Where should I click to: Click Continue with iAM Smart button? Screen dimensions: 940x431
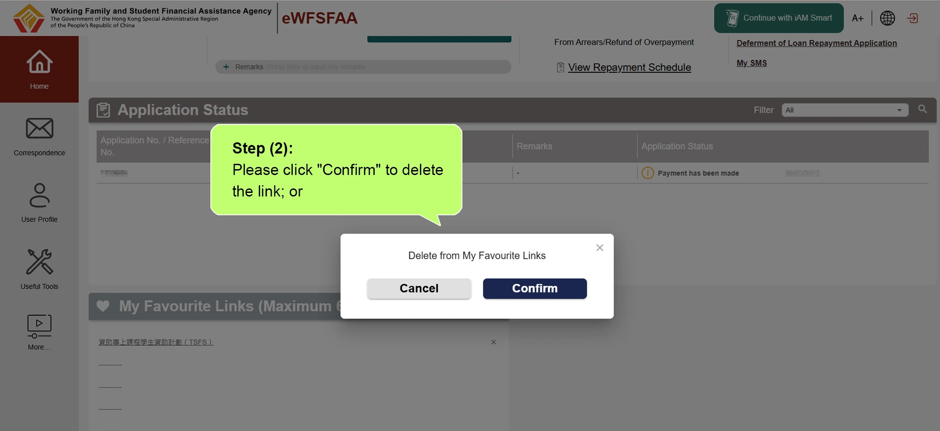pyautogui.click(x=778, y=18)
